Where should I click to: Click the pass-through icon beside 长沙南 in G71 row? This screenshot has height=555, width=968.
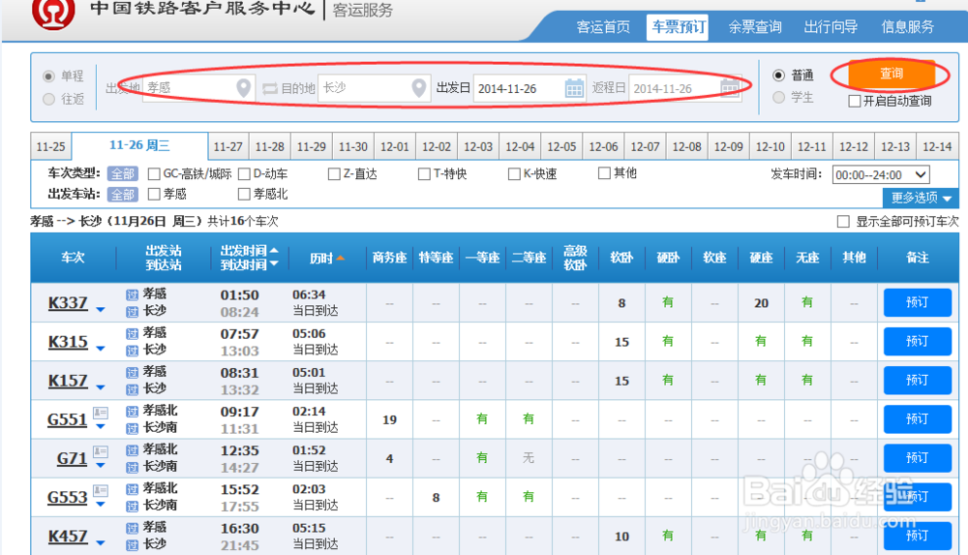click(132, 467)
